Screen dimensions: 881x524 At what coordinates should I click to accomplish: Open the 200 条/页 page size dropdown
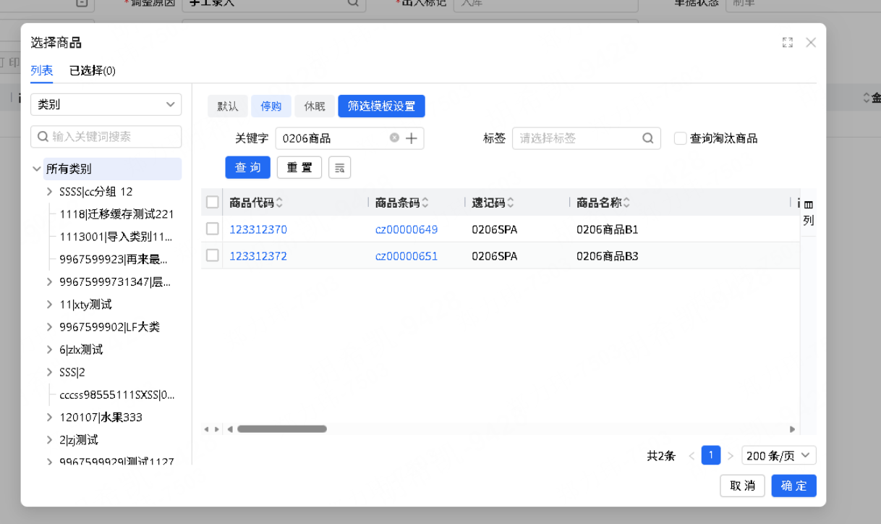pyautogui.click(x=779, y=455)
